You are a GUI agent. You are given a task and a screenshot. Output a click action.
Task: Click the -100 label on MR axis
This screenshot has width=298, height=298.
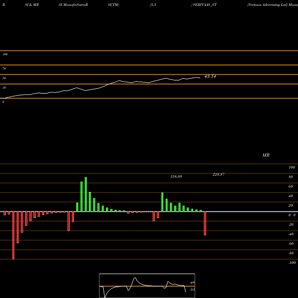[x=292, y=263]
